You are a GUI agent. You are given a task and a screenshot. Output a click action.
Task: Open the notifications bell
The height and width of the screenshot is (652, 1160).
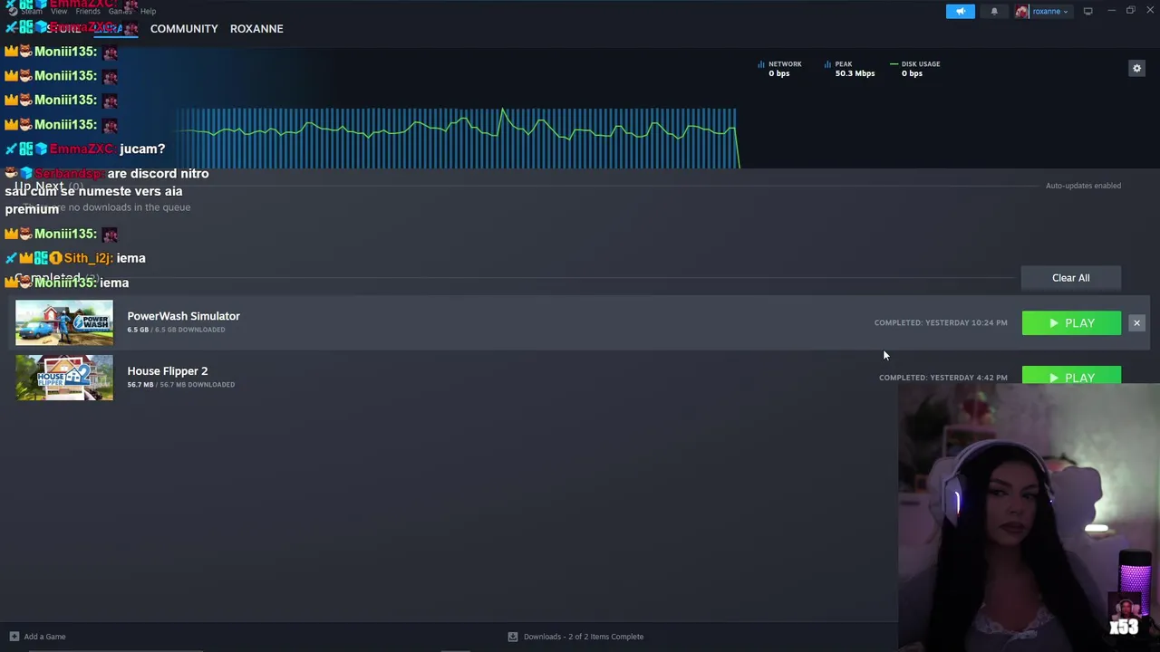(x=994, y=11)
